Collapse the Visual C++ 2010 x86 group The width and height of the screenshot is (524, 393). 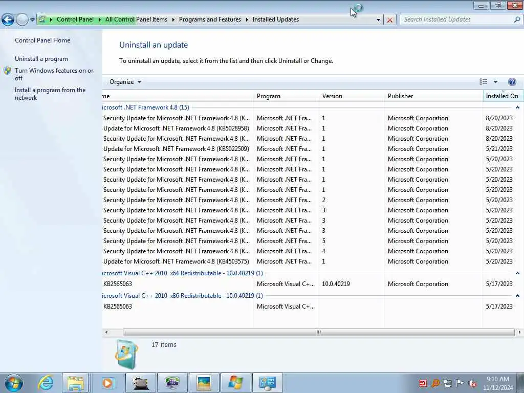click(x=517, y=296)
